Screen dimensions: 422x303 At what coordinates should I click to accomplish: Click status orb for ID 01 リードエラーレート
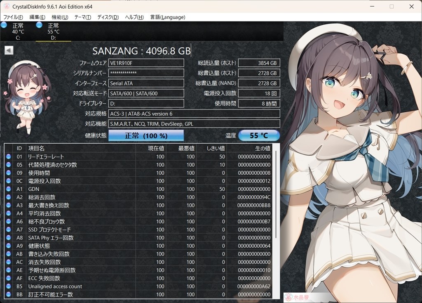click(x=8, y=156)
